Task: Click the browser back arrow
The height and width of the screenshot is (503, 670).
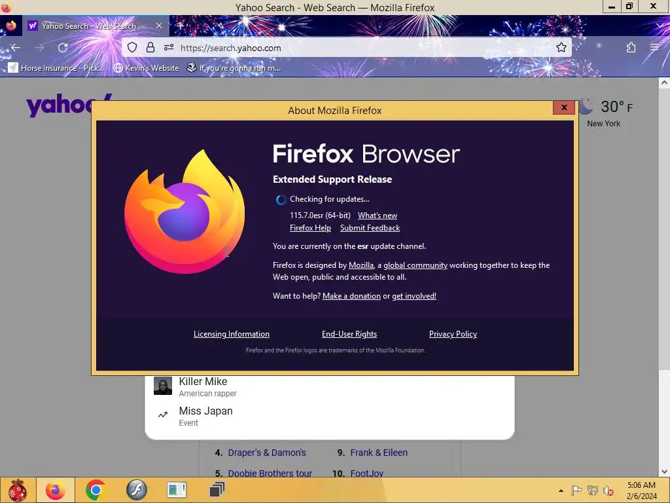Action: (16, 47)
